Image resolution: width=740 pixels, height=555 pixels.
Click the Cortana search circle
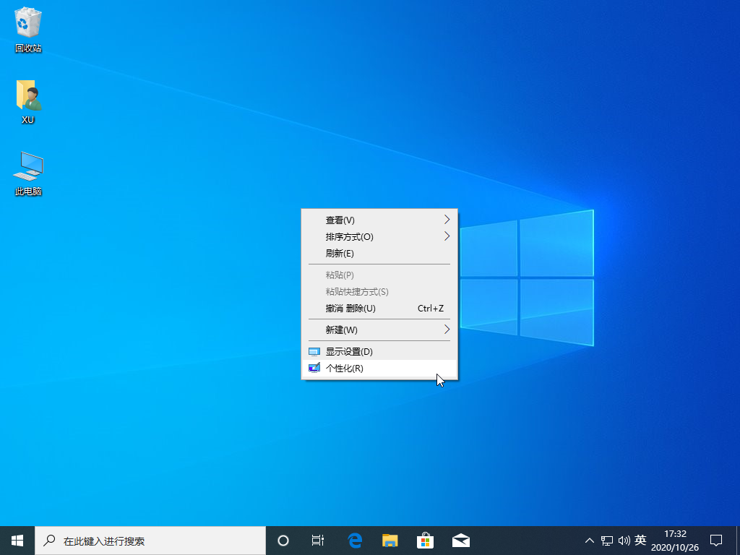283,540
